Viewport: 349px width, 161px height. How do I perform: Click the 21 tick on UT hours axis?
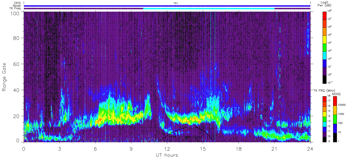[x=275, y=149]
